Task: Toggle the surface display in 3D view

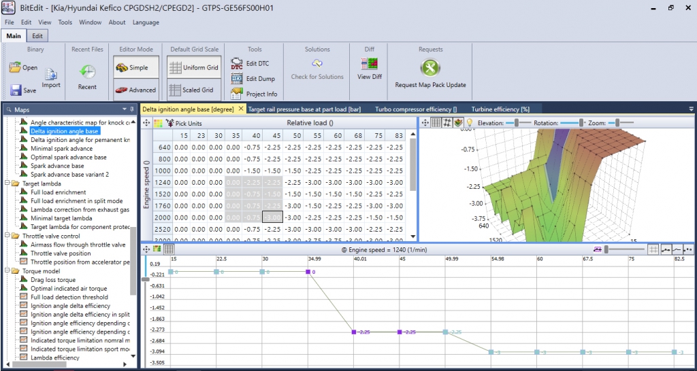Action: click(459, 122)
